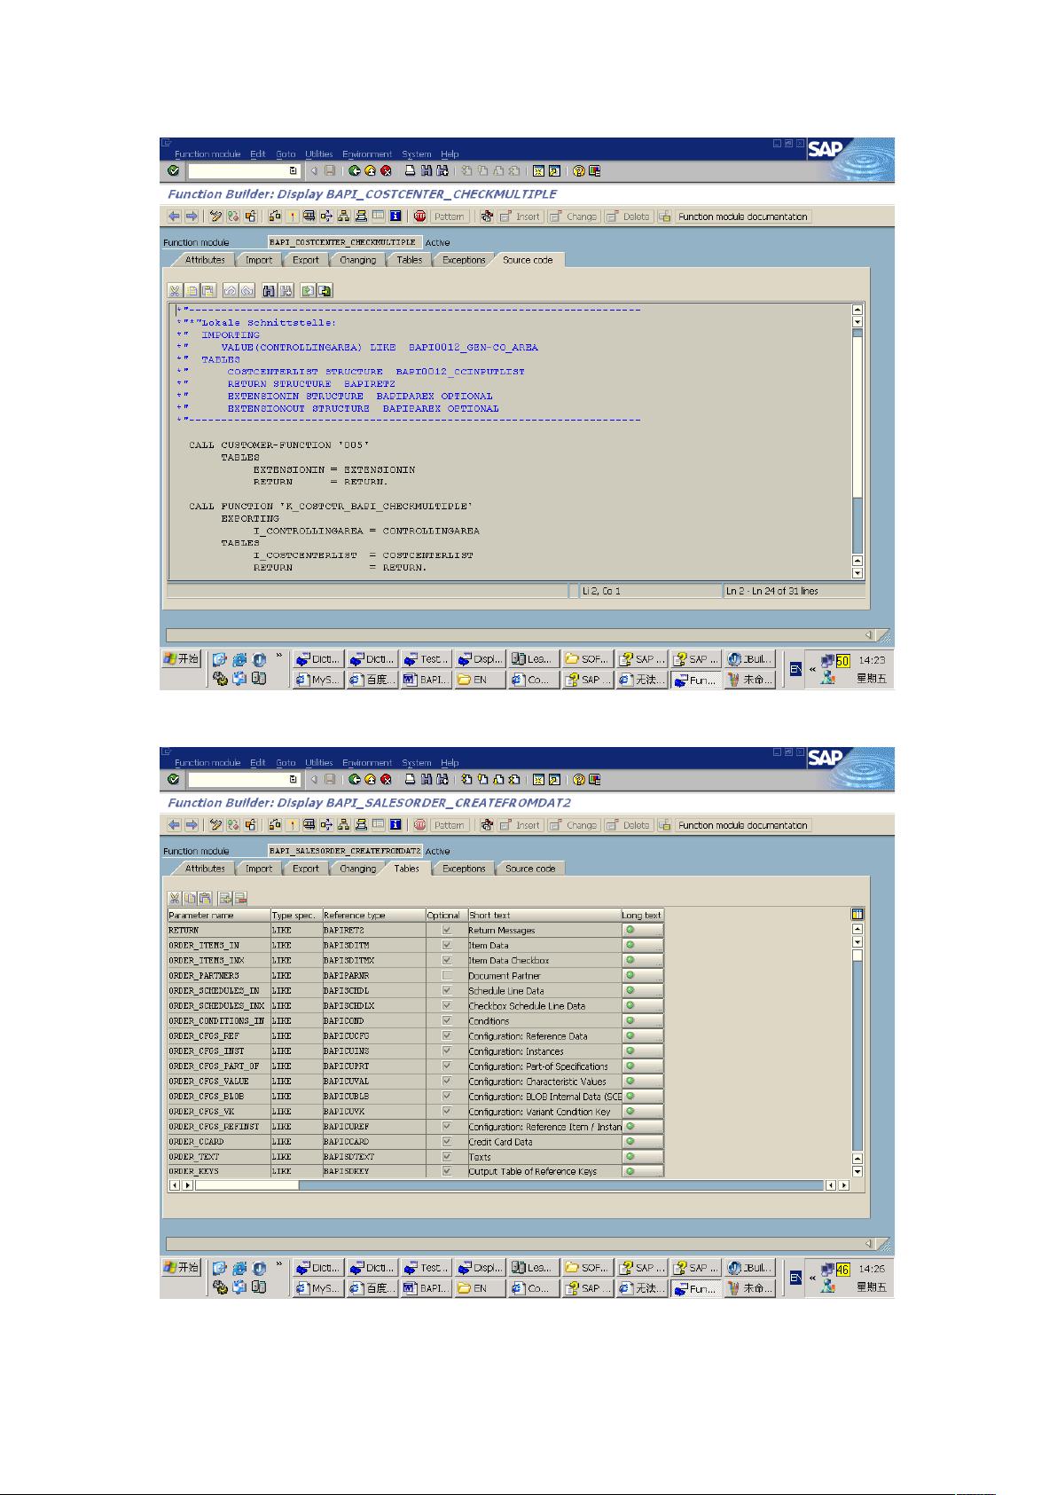Click vertical scrollbar of source code editor
This screenshot has height=1495, width=1057.
[857, 441]
